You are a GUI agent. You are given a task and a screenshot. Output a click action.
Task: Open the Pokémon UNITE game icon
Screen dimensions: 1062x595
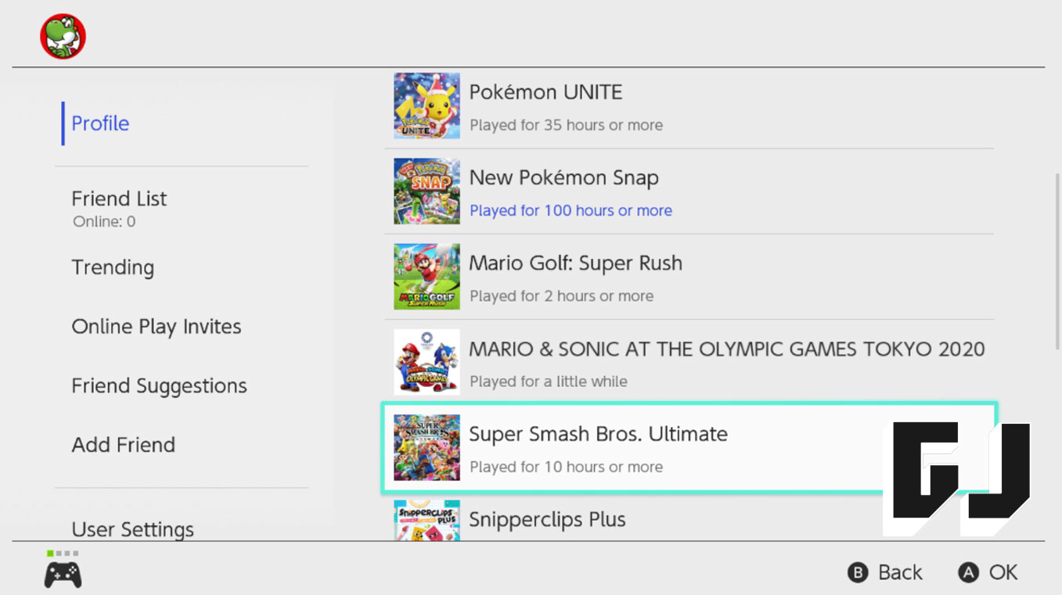[x=427, y=106]
